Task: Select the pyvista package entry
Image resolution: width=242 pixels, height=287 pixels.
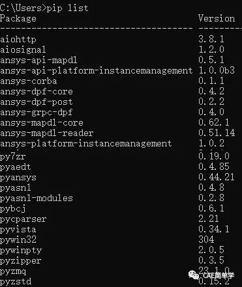Action: 18,230
